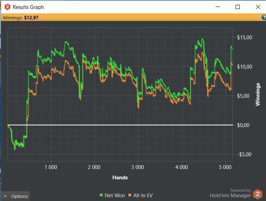
Task: Click the green Net Won legend swatch
Action: (101, 195)
